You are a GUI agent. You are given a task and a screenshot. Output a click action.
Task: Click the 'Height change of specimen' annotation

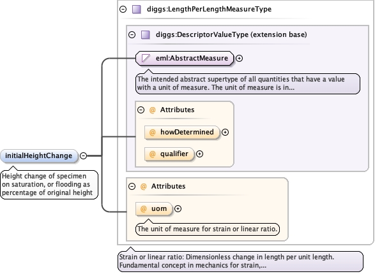pyautogui.click(x=49, y=184)
